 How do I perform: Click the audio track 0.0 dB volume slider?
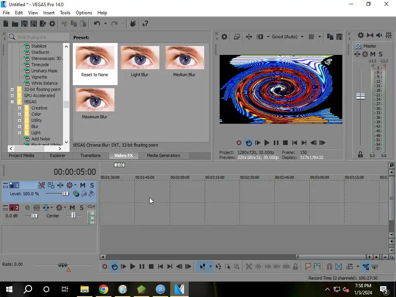(34, 216)
